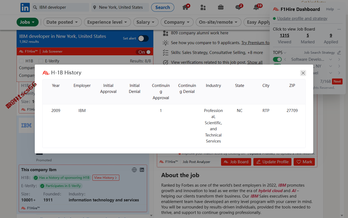Click the verifications badge icon
Viewport: 348px width, 218px height.
166,62
